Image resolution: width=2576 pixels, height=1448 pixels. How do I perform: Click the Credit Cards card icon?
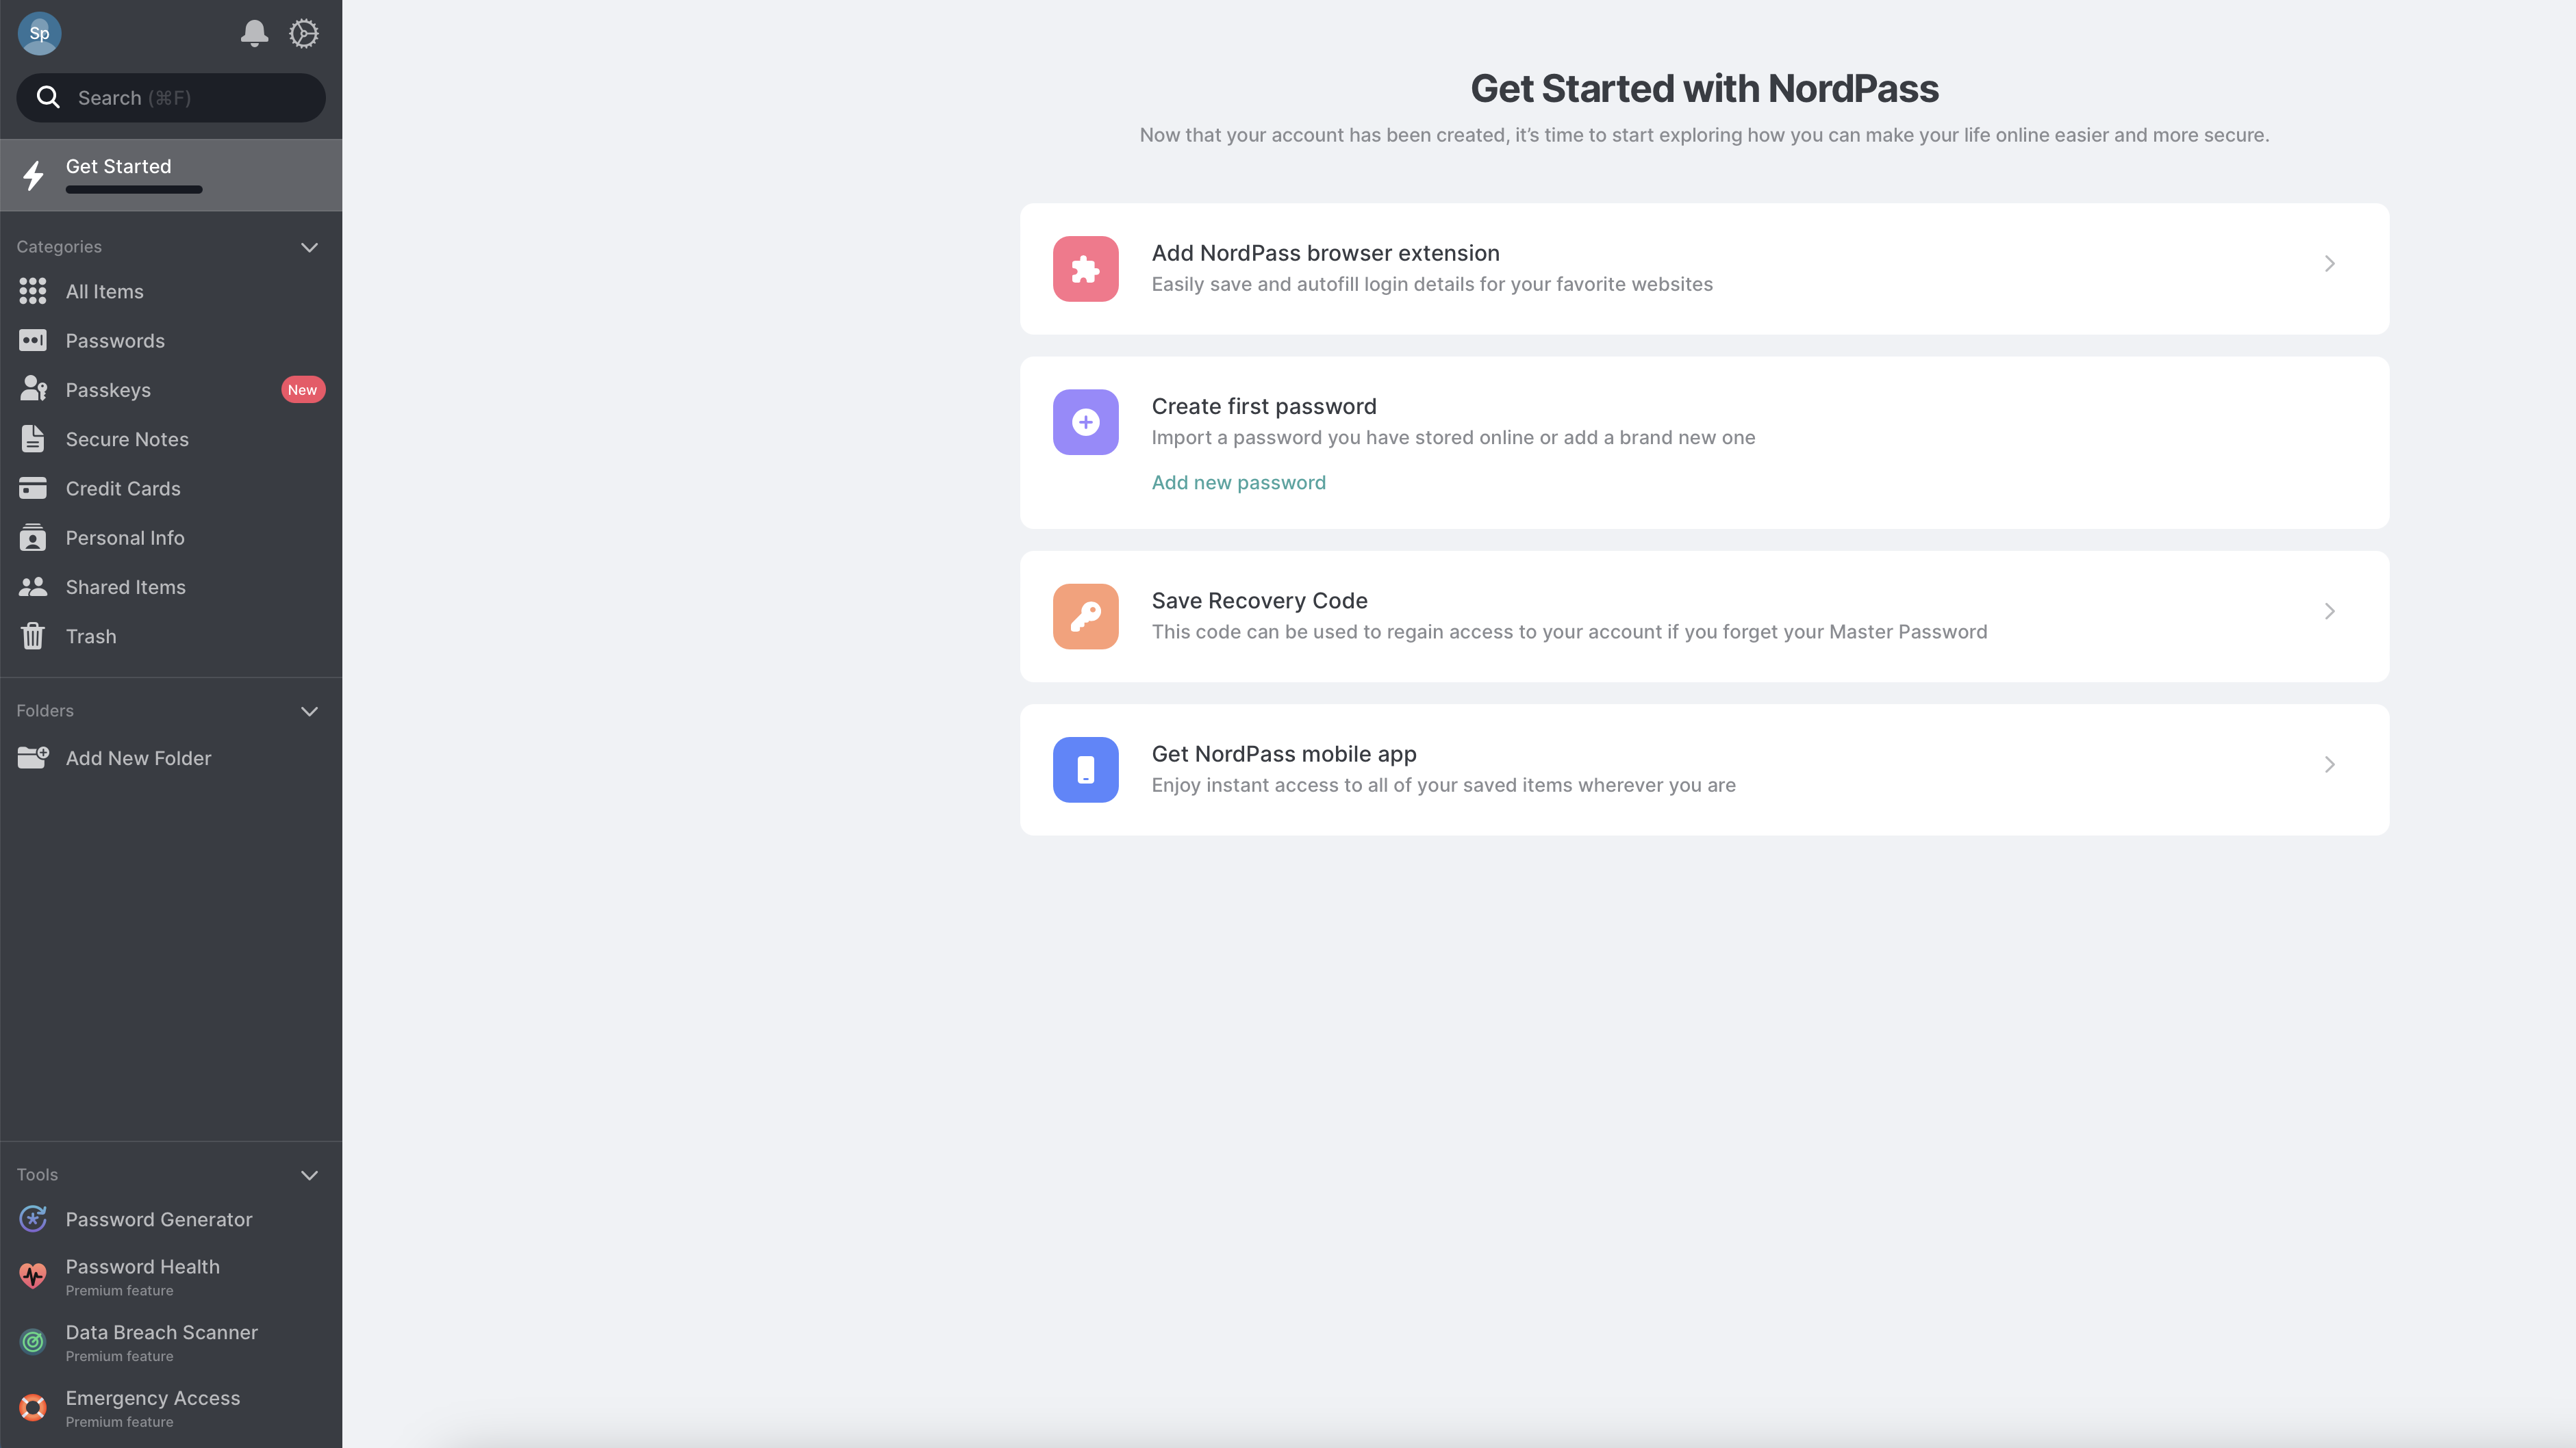click(33, 488)
